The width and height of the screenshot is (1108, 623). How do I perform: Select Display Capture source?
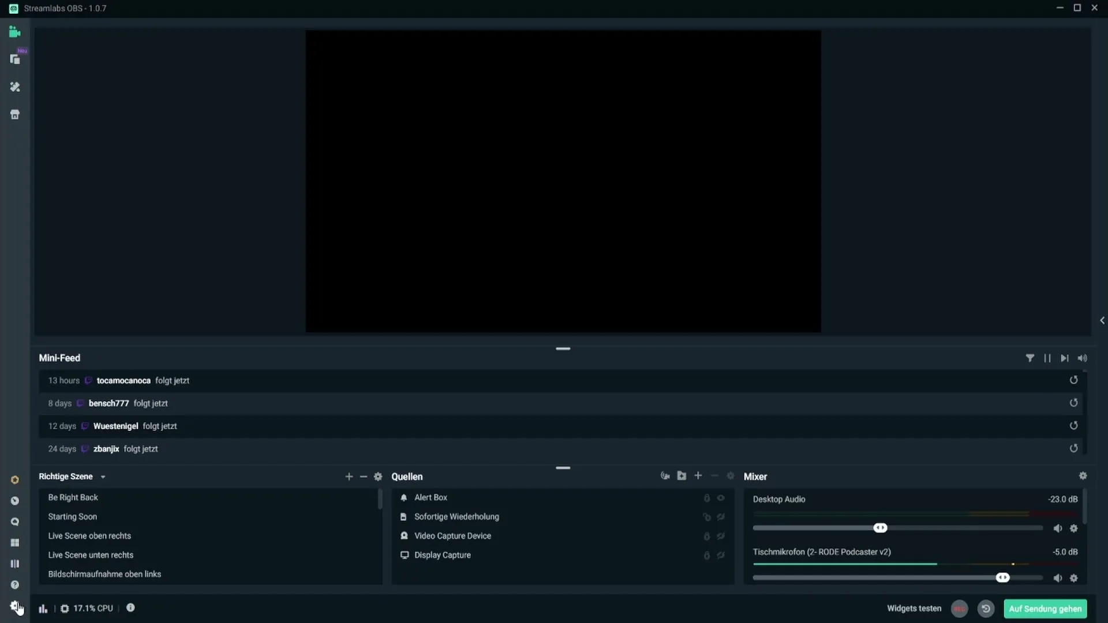click(x=563, y=555)
